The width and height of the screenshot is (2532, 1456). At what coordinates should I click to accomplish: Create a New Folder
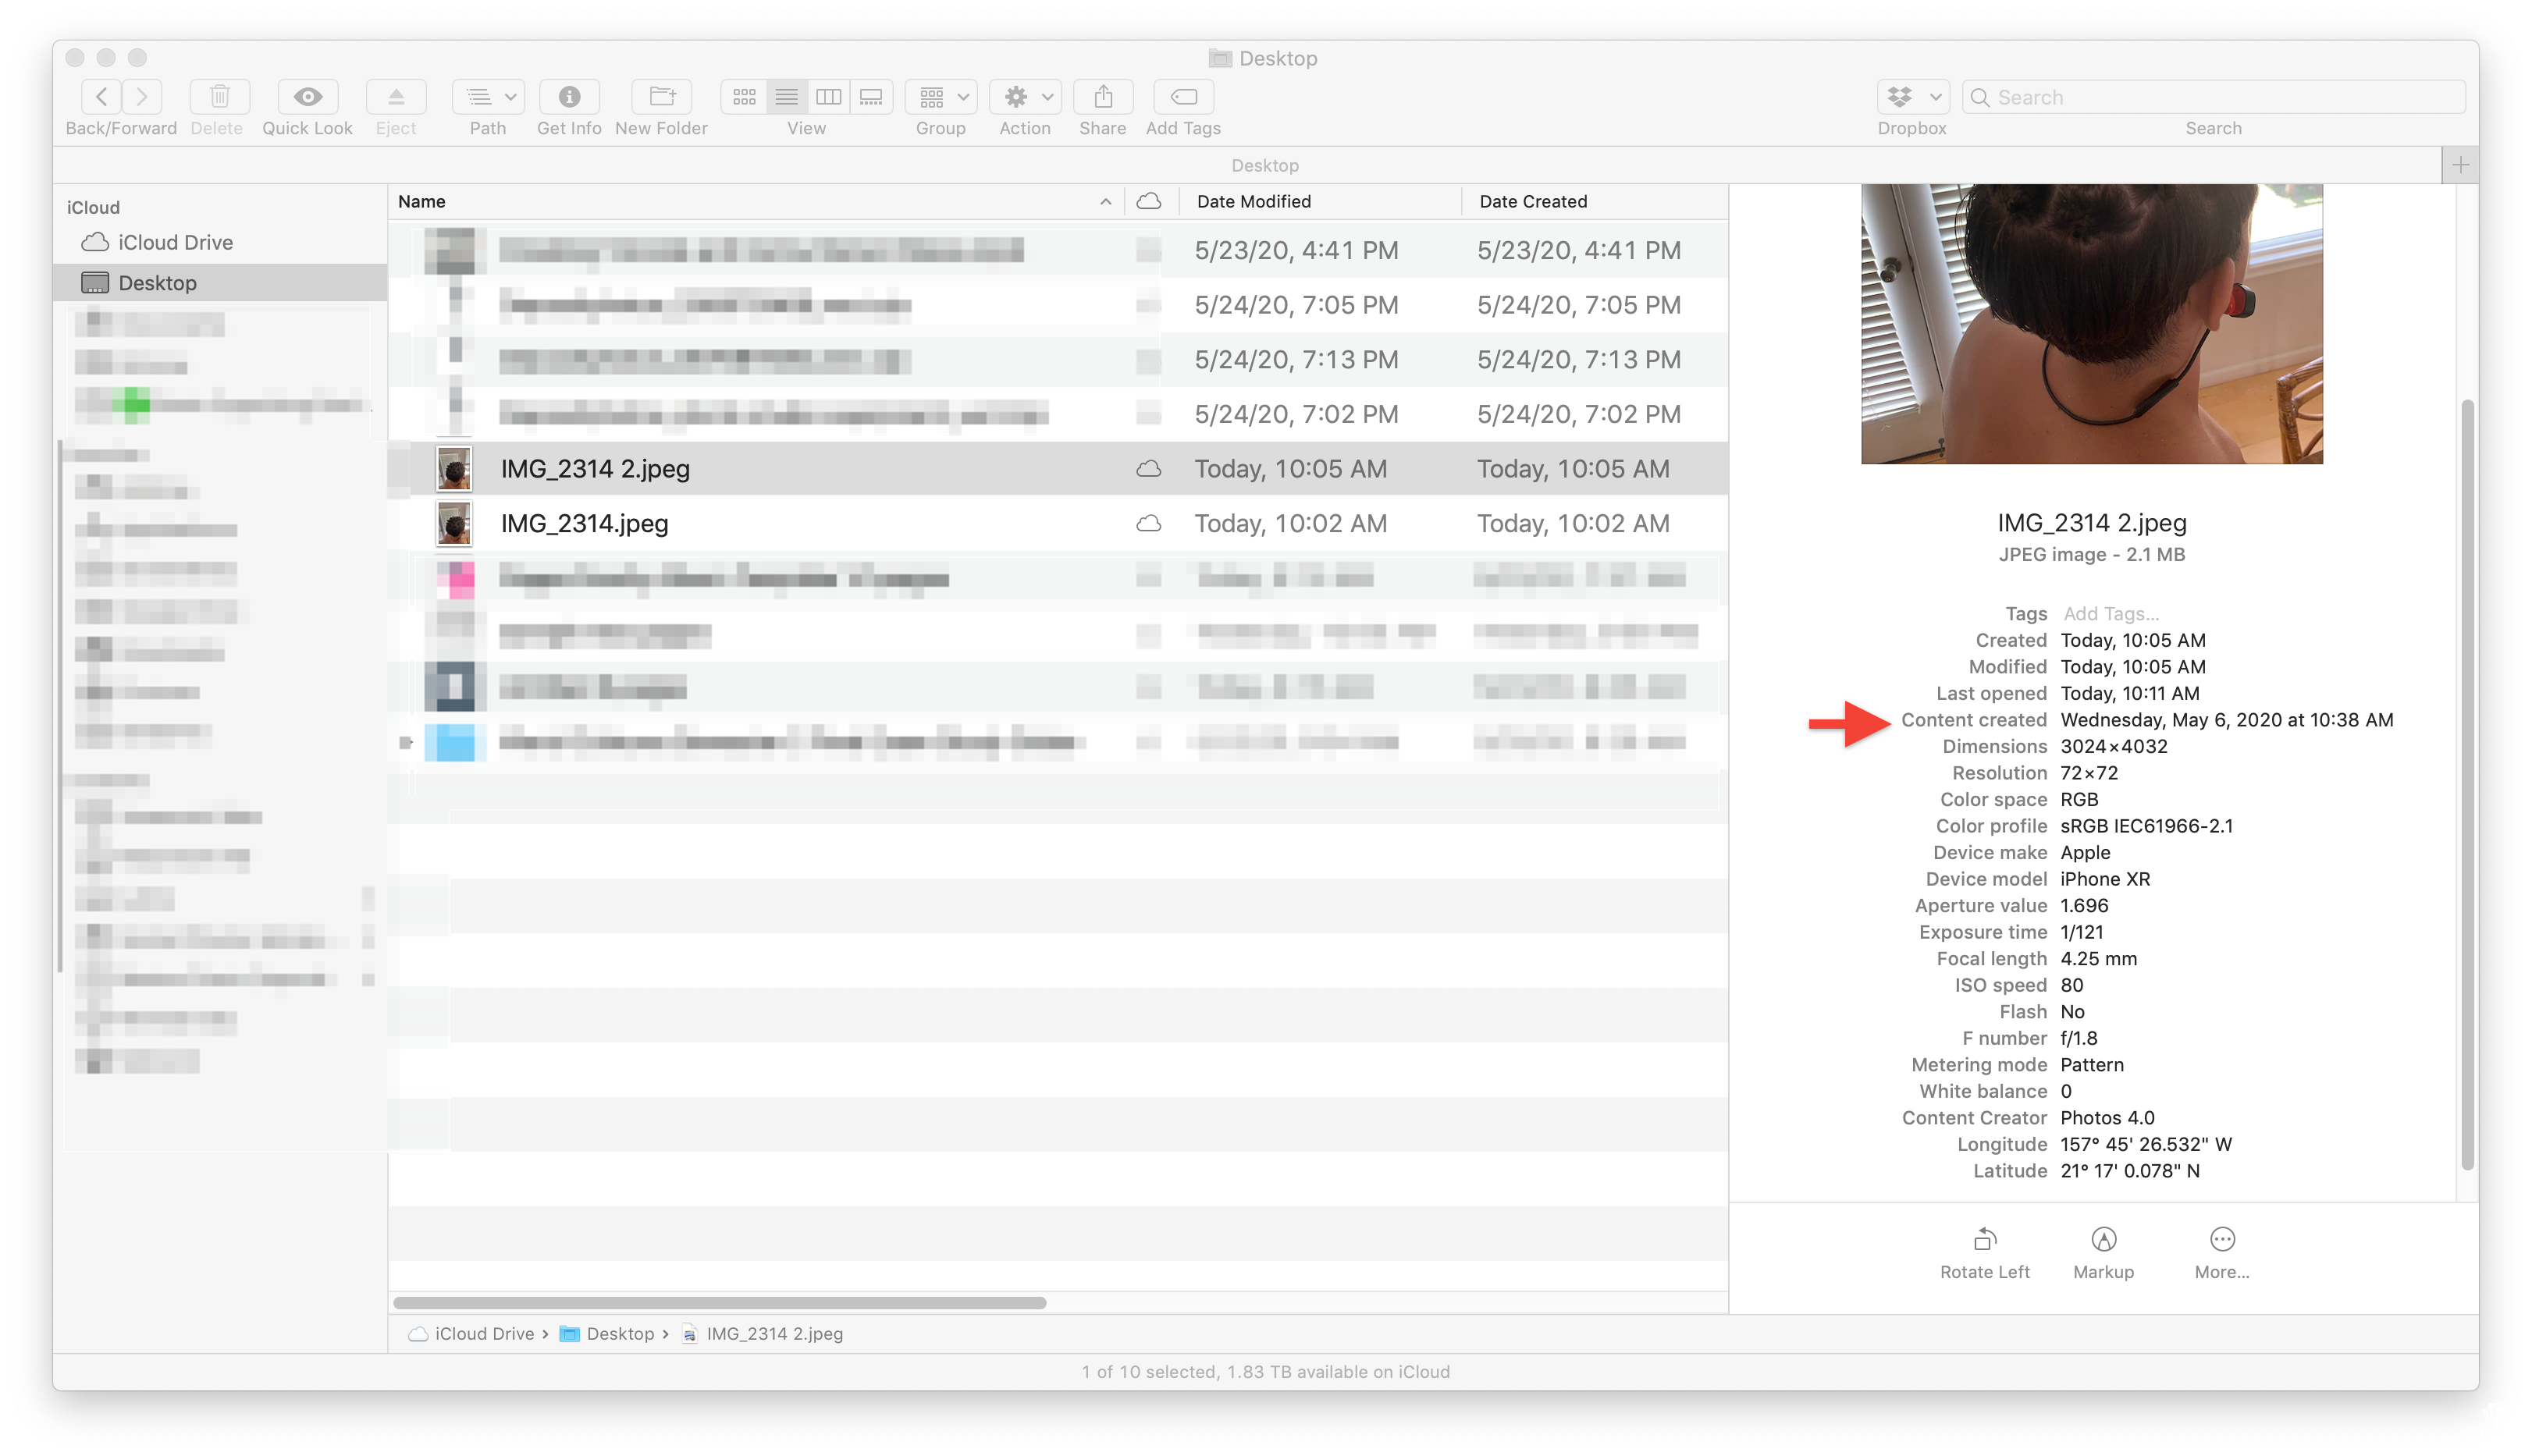point(661,97)
